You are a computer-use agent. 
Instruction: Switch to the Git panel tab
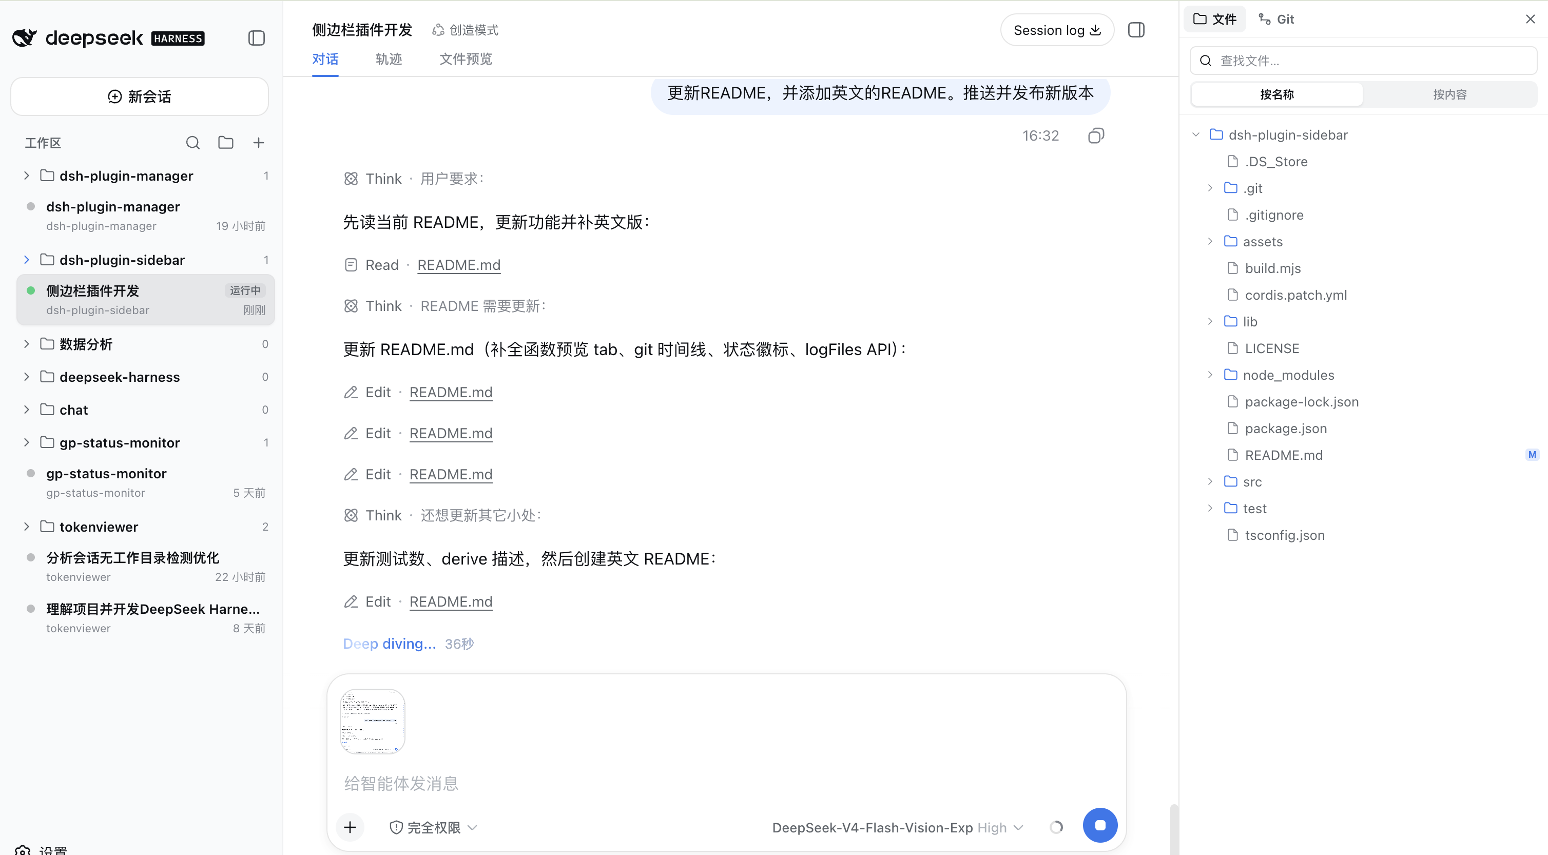[1276, 19]
